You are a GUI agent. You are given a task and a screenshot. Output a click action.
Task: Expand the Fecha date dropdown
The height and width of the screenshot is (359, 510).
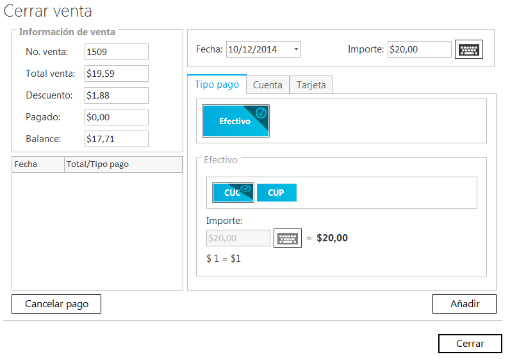point(295,49)
